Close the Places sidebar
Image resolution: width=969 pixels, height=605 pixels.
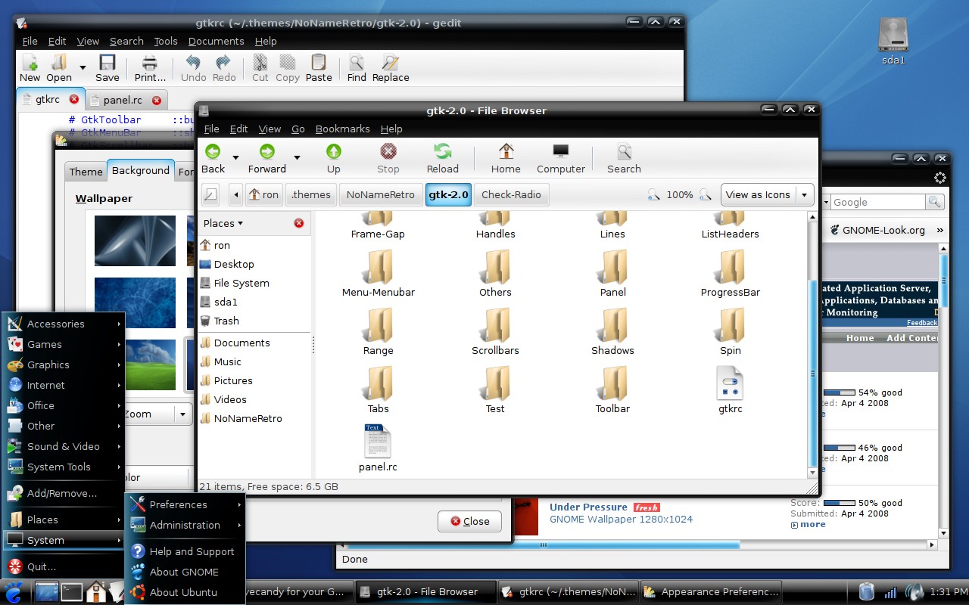click(x=299, y=223)
